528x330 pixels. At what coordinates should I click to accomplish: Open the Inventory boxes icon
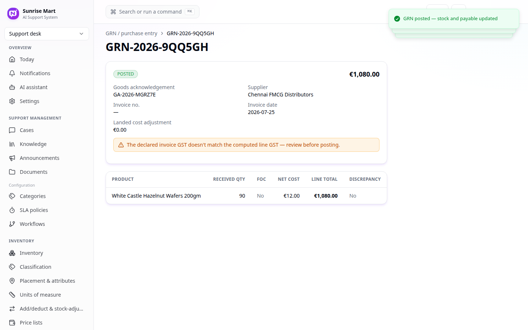12,253
